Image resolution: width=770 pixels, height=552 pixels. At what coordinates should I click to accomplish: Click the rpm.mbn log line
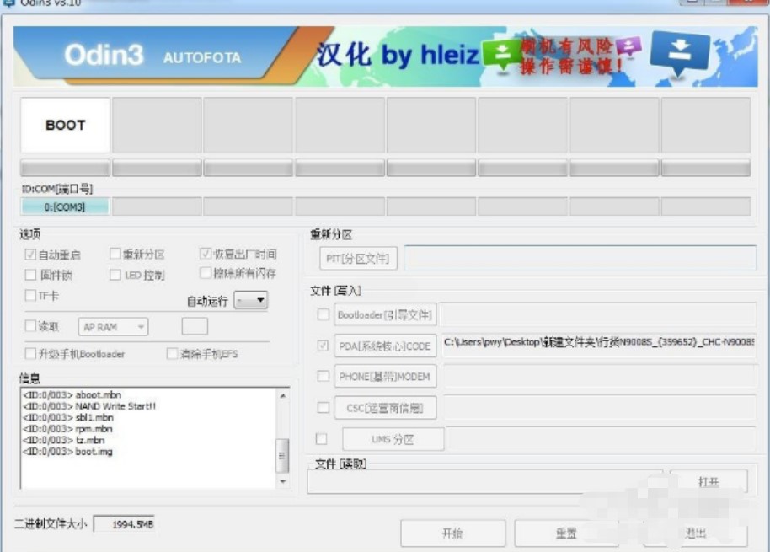67,428
